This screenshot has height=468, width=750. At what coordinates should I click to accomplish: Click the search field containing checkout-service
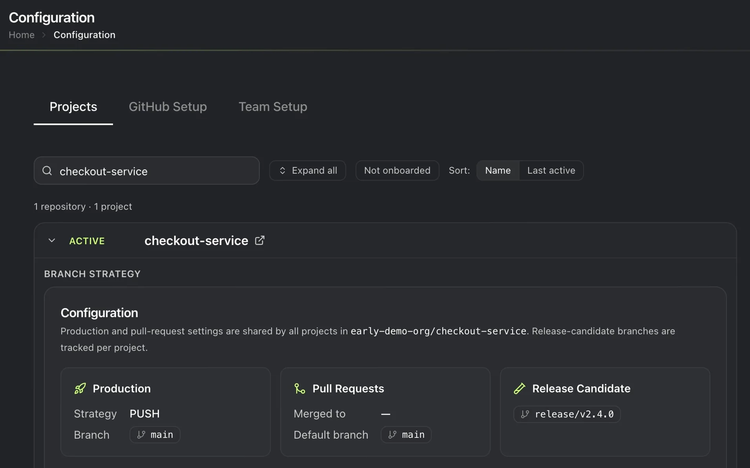(146, 171)
